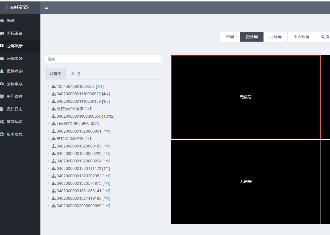Viewport: 330px width, 235px height.
Task: Click the 搜索 device search field
Action: tap(104, 59)
